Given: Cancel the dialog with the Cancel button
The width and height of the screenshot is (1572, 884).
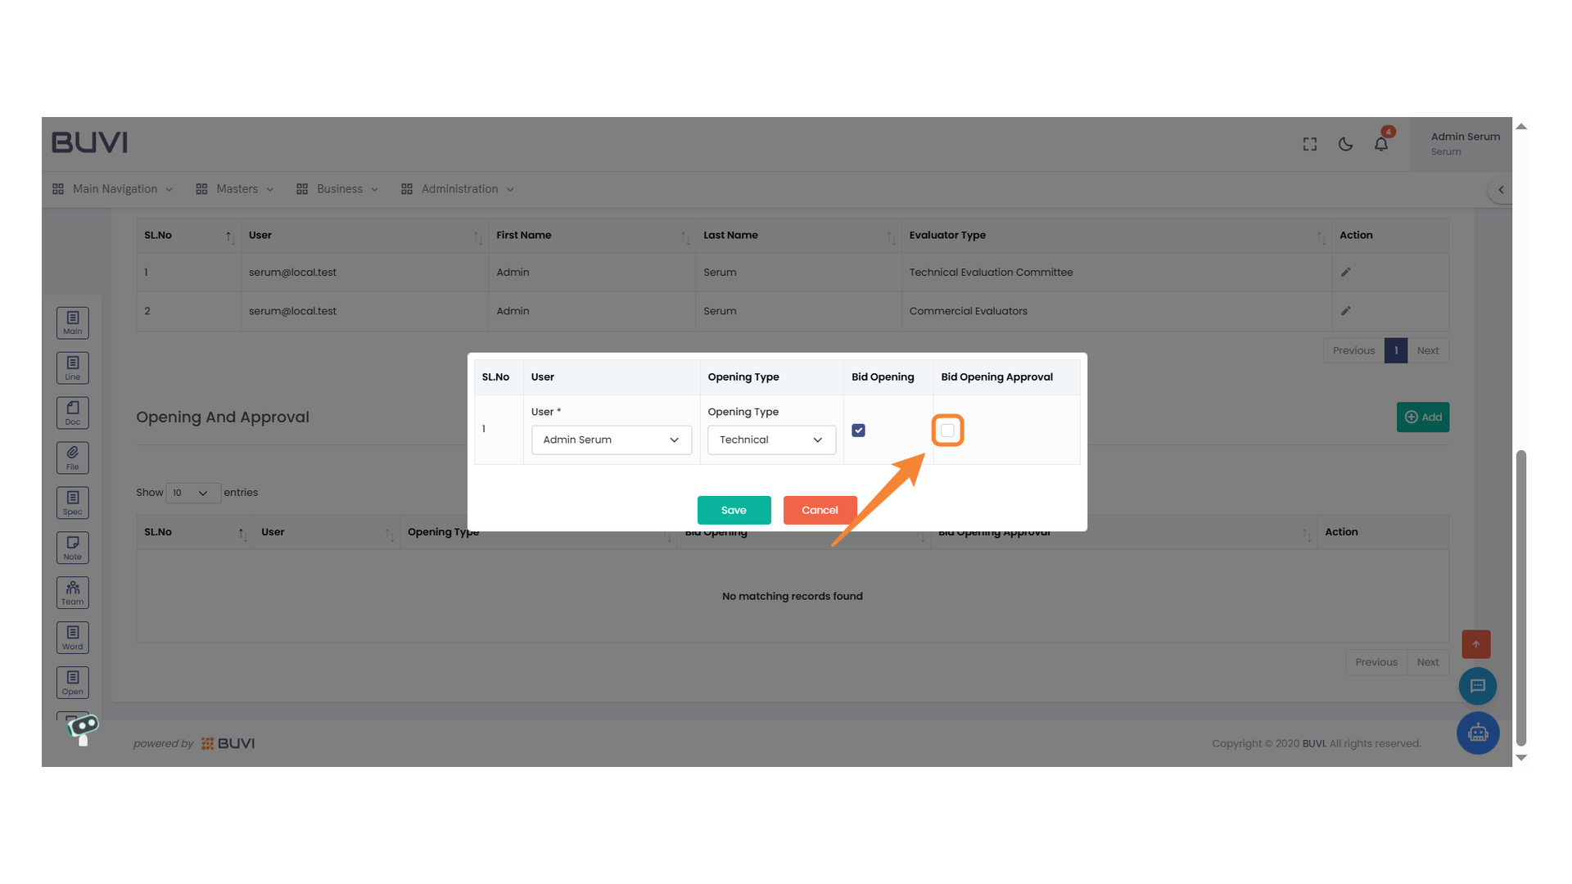Looking at the screenshot, I should click(x=820, y=509).
